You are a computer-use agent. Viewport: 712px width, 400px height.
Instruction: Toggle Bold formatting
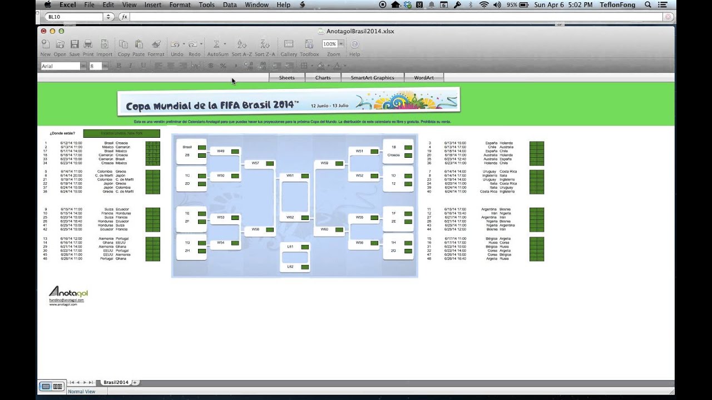[x=118, y=66]
